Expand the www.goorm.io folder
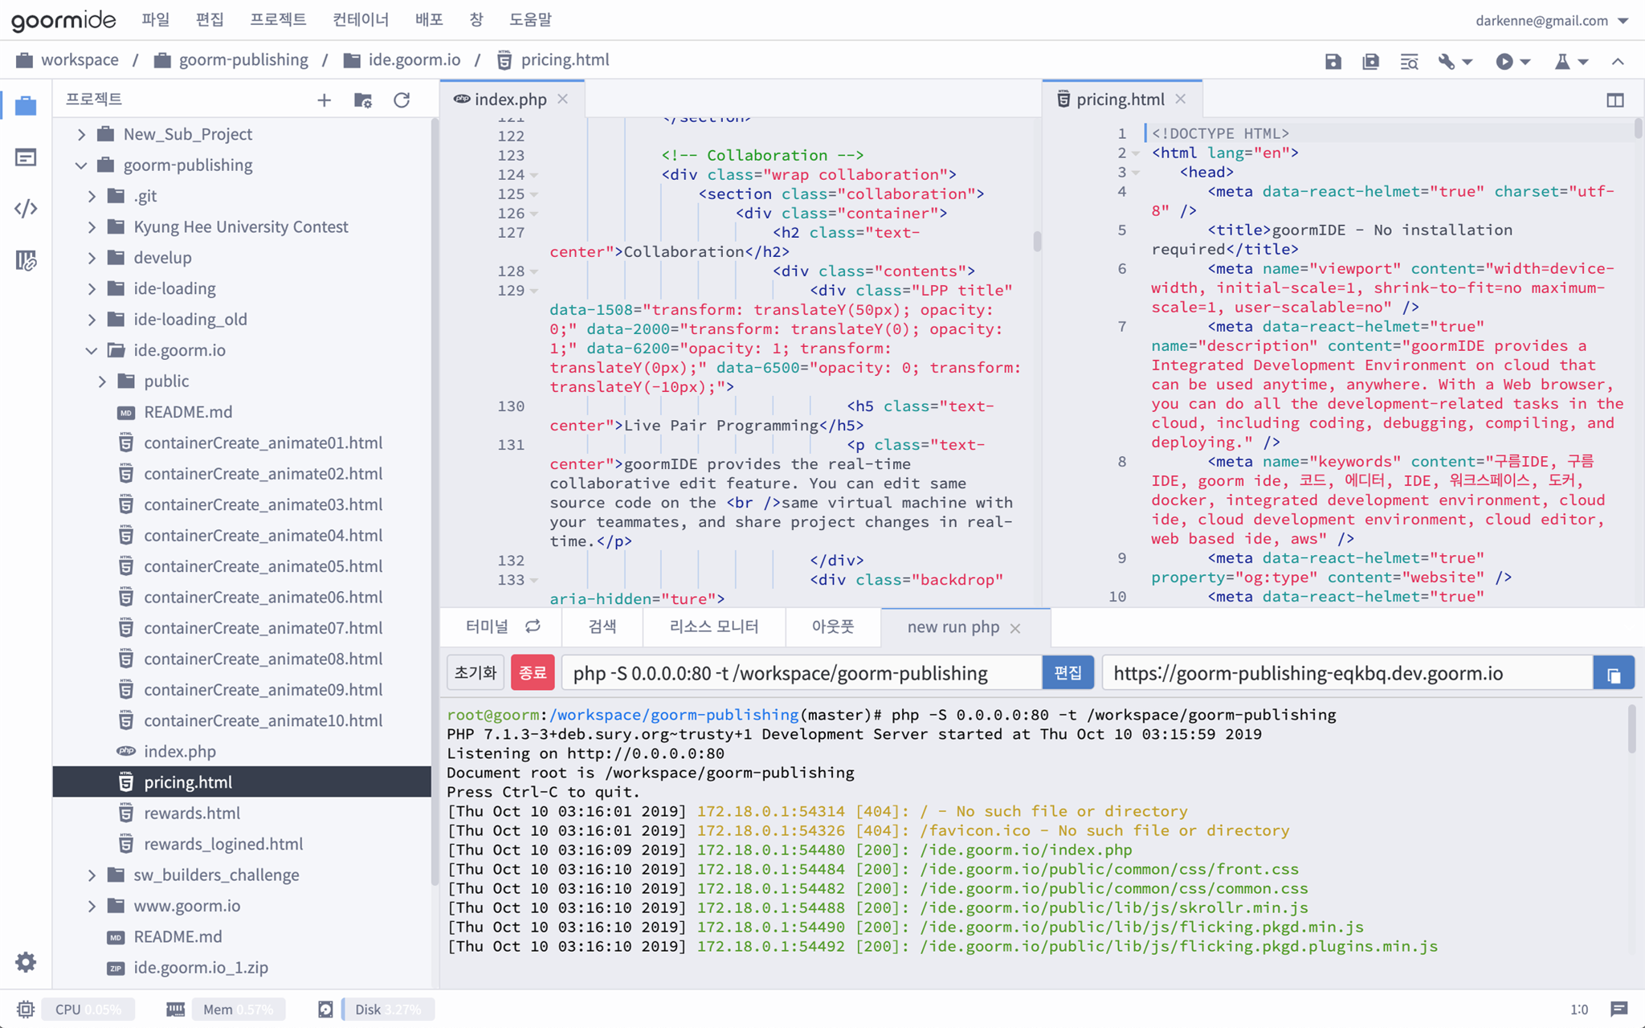The image size is (1645, 1028). pyautogui.click(x=92, y=906)
